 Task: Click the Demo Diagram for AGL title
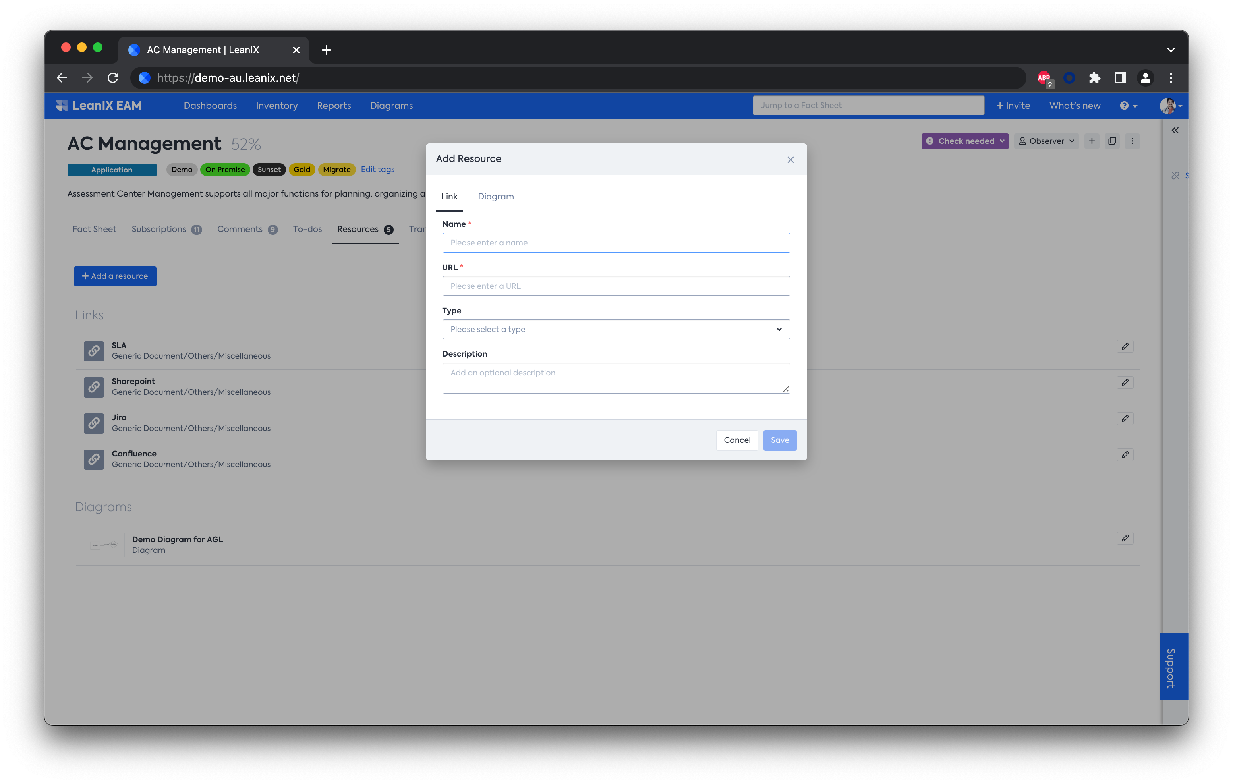(177, 539)
